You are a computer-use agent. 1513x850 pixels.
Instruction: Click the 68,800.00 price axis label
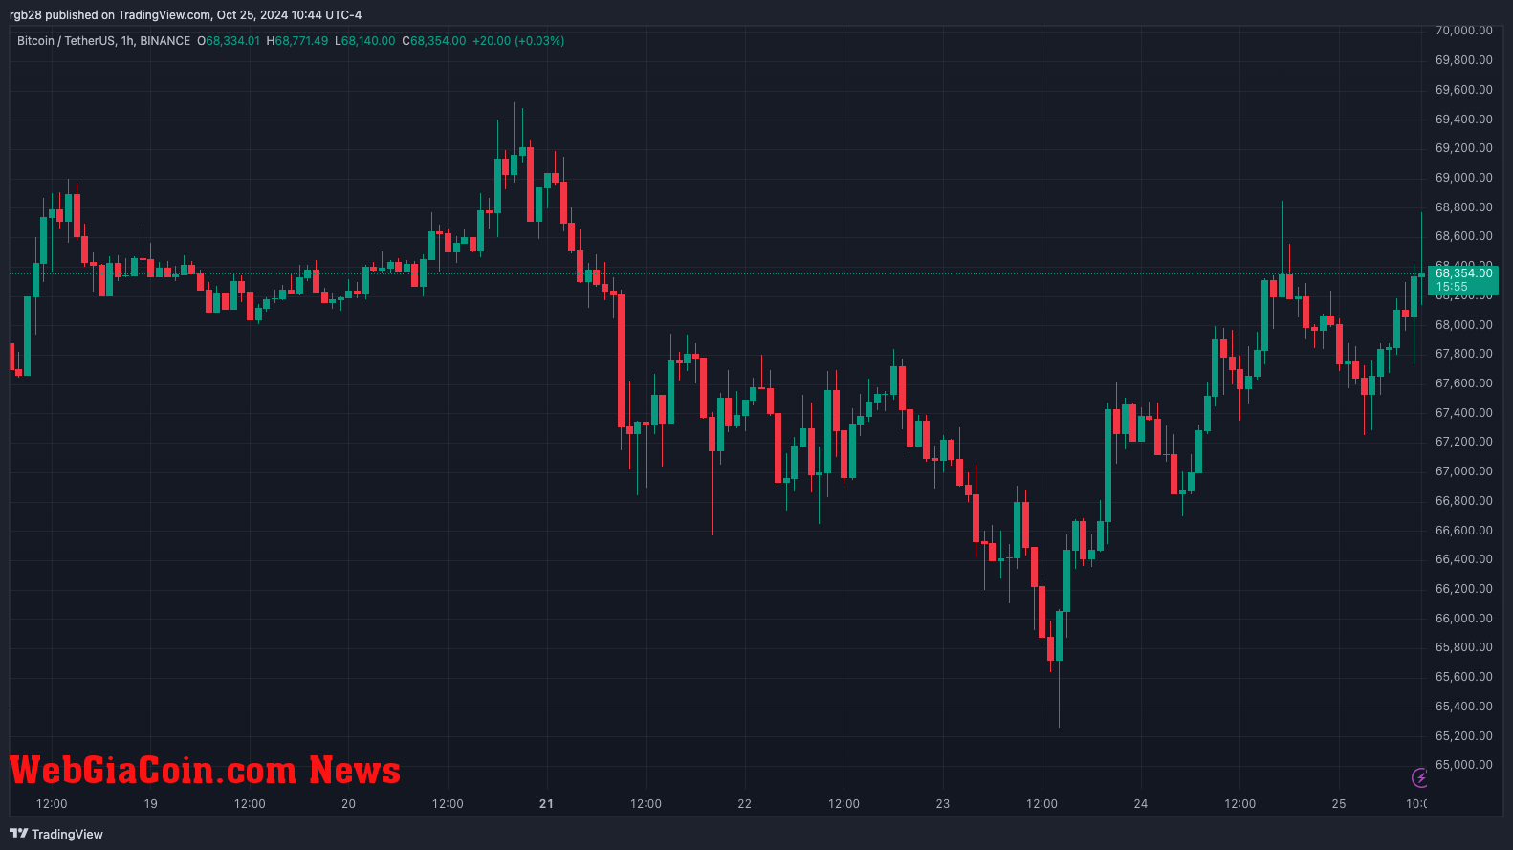tap(1464, 207)
